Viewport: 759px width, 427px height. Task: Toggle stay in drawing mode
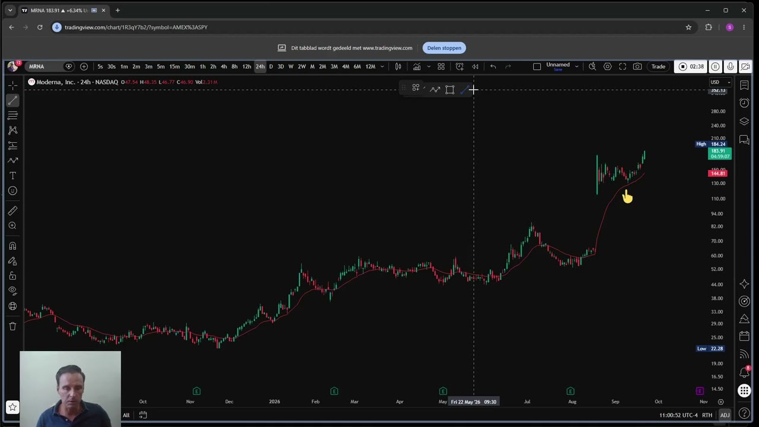click(12, 261)
